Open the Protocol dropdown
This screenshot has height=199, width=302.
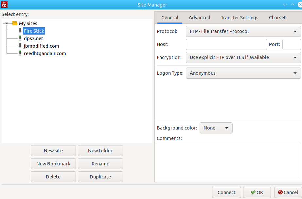coord(243,31)
